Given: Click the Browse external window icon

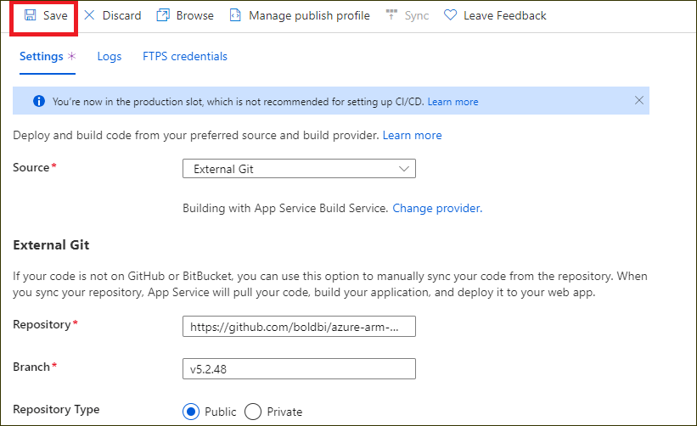Looking at the screenshot, I should pyautogui.click(x=163, y=15).
